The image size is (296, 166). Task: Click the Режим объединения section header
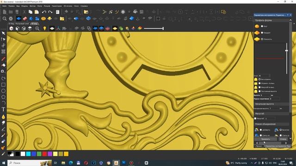pos(271,124)
